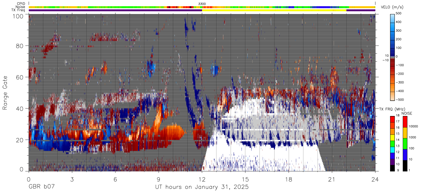Click the CPID label
The image size is (422, 194).
(21, 4)
